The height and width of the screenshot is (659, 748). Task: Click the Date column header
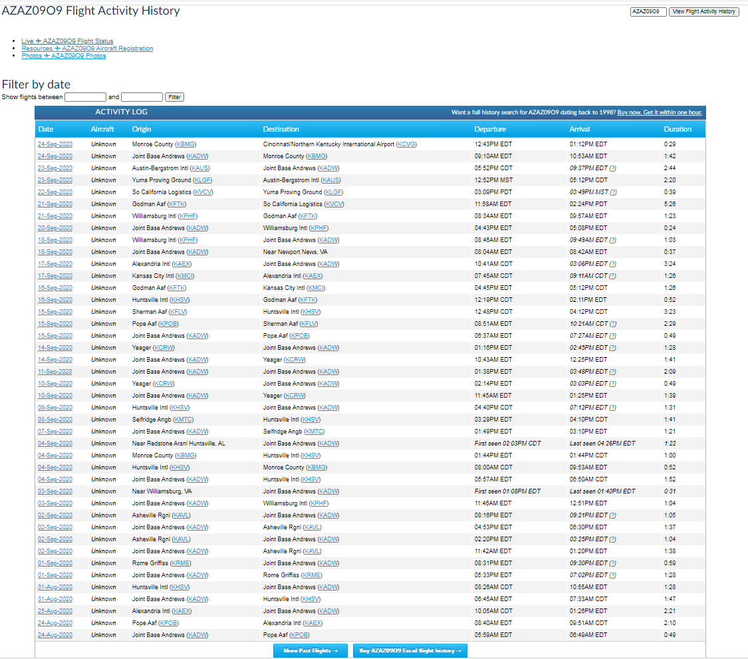(46, 129)
